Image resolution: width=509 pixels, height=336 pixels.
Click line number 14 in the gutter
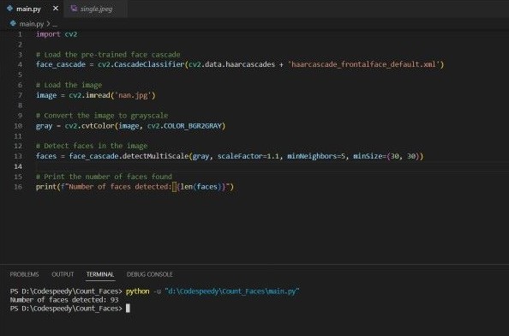18,166
